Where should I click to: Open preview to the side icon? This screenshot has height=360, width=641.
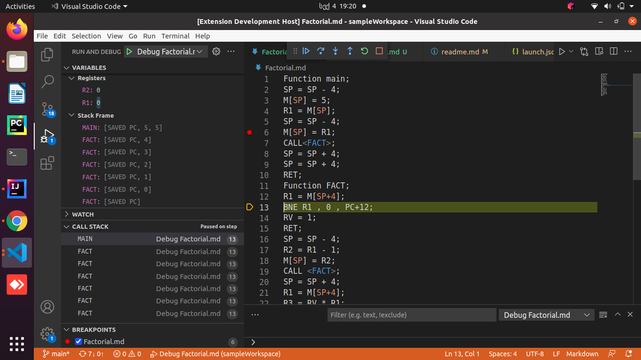(599, 52)
